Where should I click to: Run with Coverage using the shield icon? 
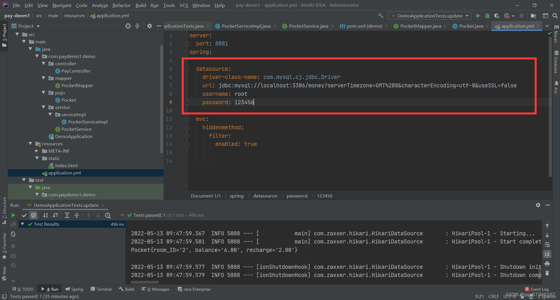tap(497, 16)
